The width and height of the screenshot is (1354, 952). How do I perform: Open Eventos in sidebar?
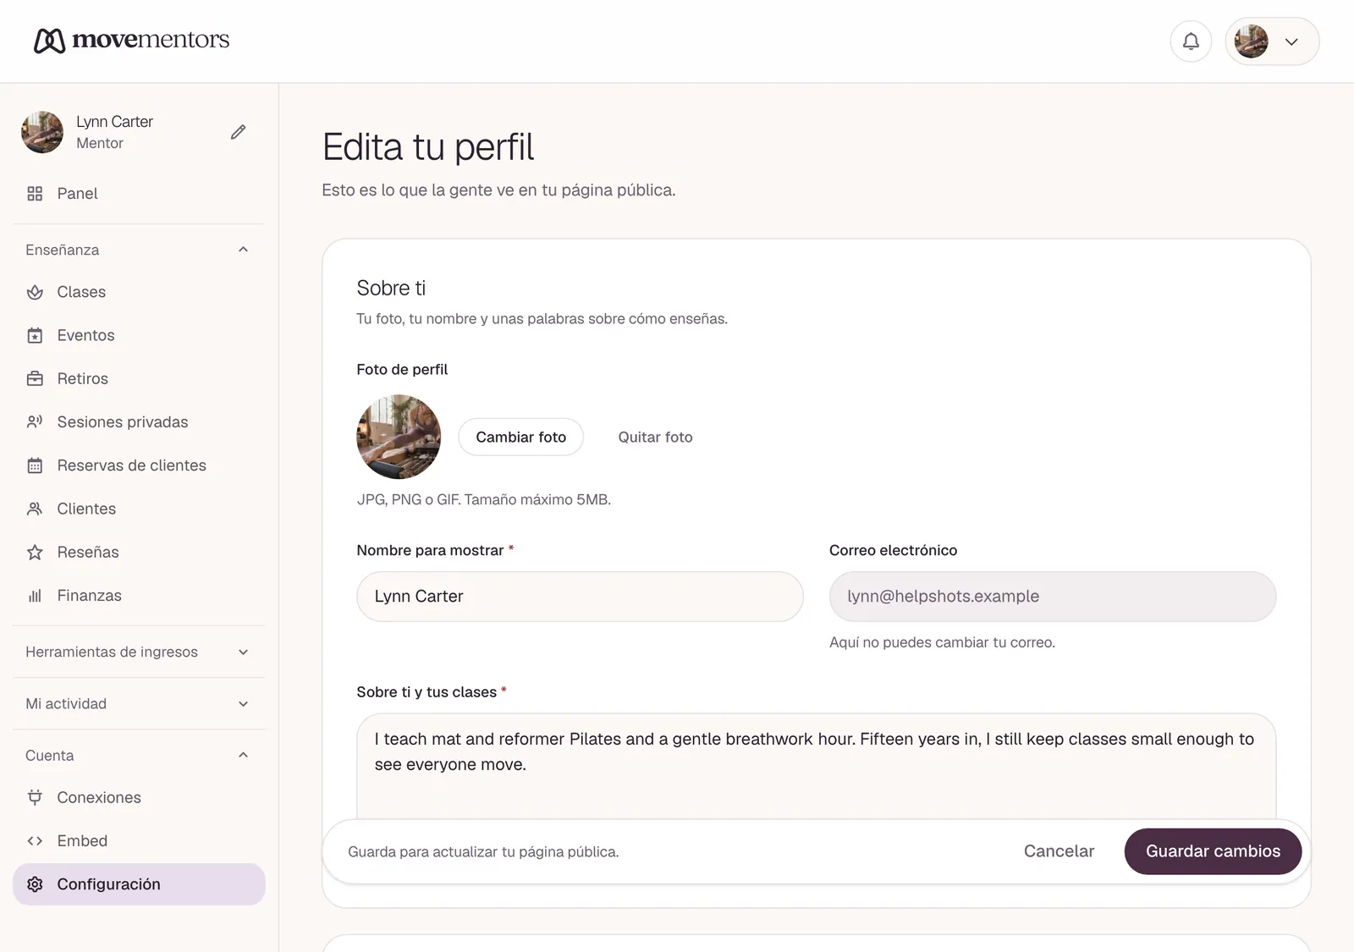139,335
